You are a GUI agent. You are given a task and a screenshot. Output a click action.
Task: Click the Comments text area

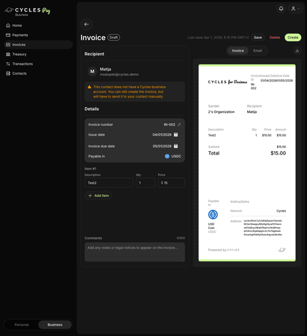[x=135, y=252]
